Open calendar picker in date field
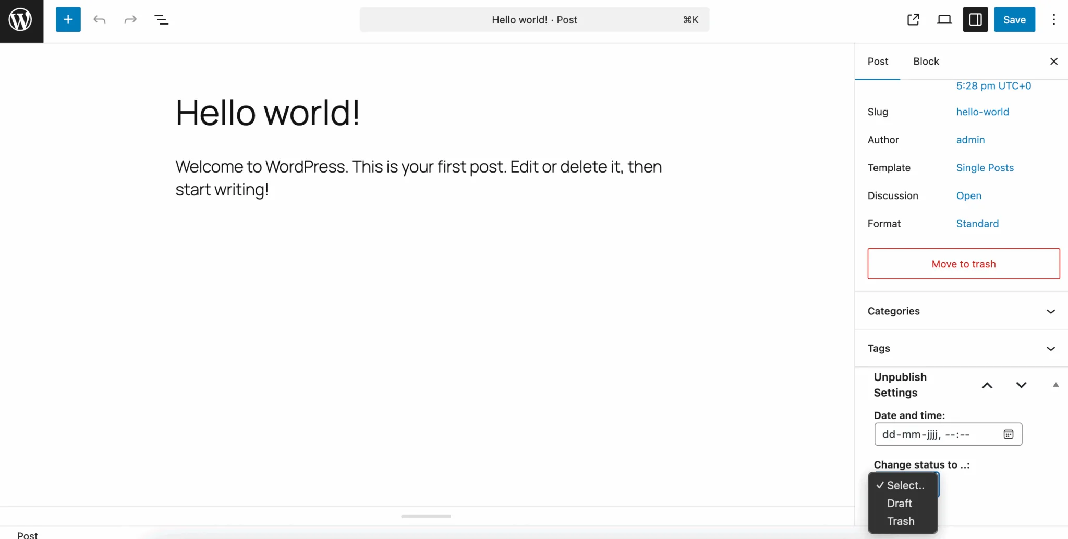The height and width of the screenshot is (539, 1068). (1009, 434)
